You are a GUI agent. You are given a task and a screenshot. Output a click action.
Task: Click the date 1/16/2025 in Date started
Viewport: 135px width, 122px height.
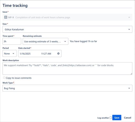pyautogui.click(x=25, y=54)
